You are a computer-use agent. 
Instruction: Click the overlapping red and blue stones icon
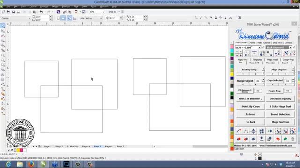click(x=246, y=139)
